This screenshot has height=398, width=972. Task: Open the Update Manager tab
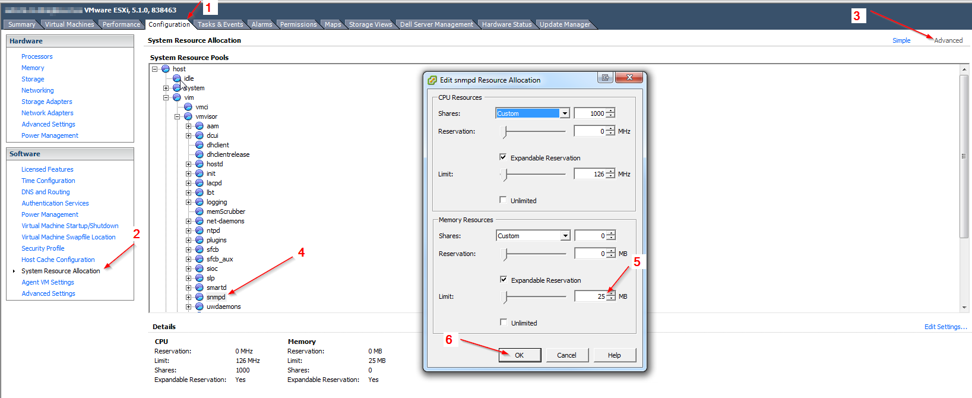[565, 24]
